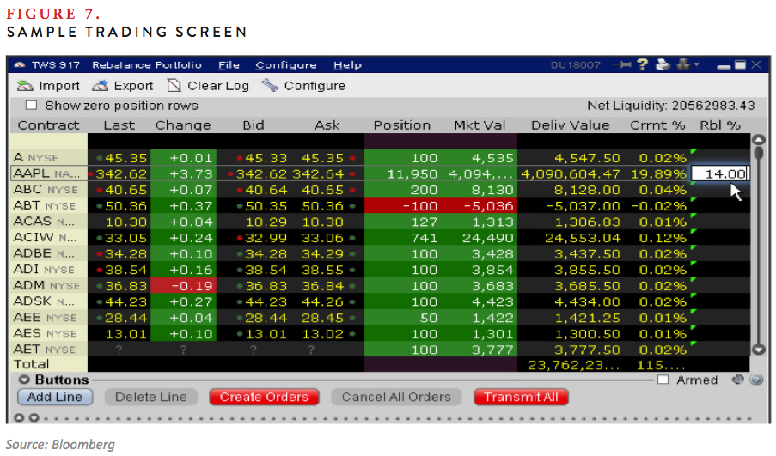Click the Bid column header
This screenshot has height=456, width=776.
(x=253, y=125)
